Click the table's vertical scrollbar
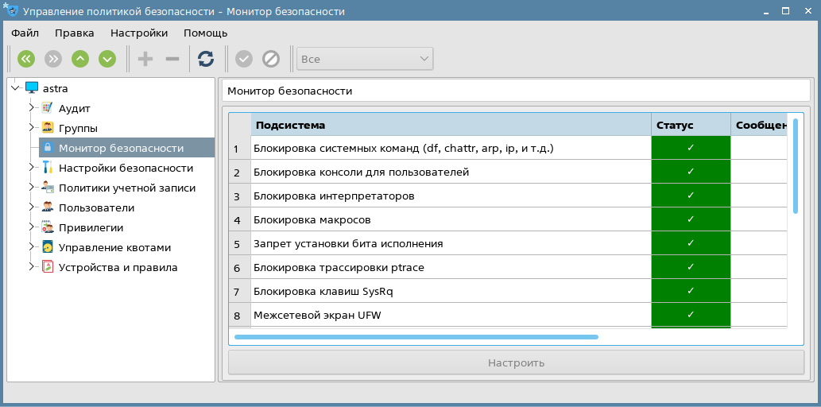 (796, 166)
